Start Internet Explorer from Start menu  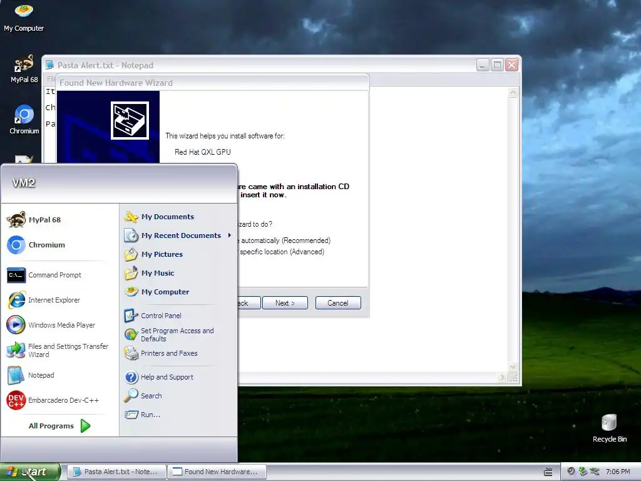[x=59, y=300]
